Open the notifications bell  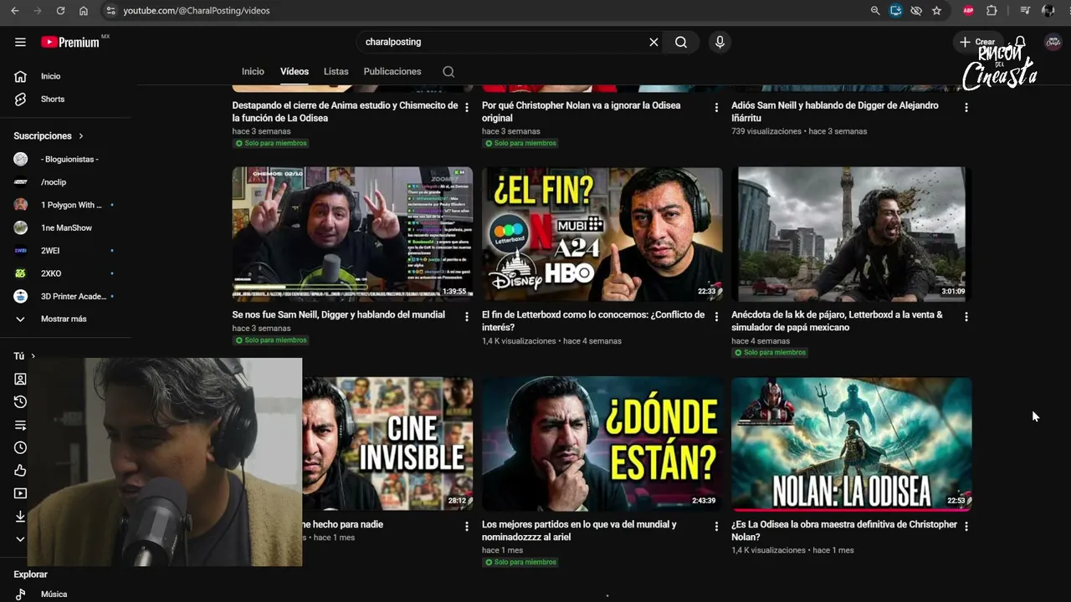coord(1020,42)
